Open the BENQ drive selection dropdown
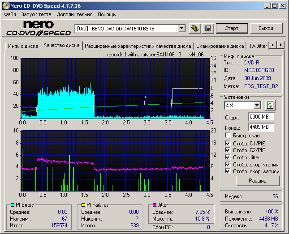Image resolution: width=289 pixels, height=234 pixels. click(x=181, y=28)
